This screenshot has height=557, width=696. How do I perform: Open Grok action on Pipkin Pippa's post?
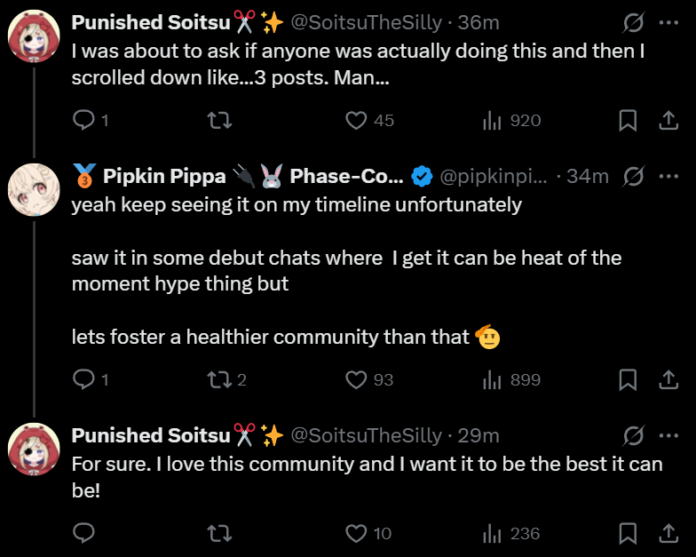click(x=634, y=176)
